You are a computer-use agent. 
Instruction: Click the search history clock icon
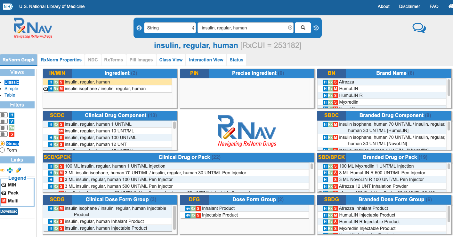point(316,28)
